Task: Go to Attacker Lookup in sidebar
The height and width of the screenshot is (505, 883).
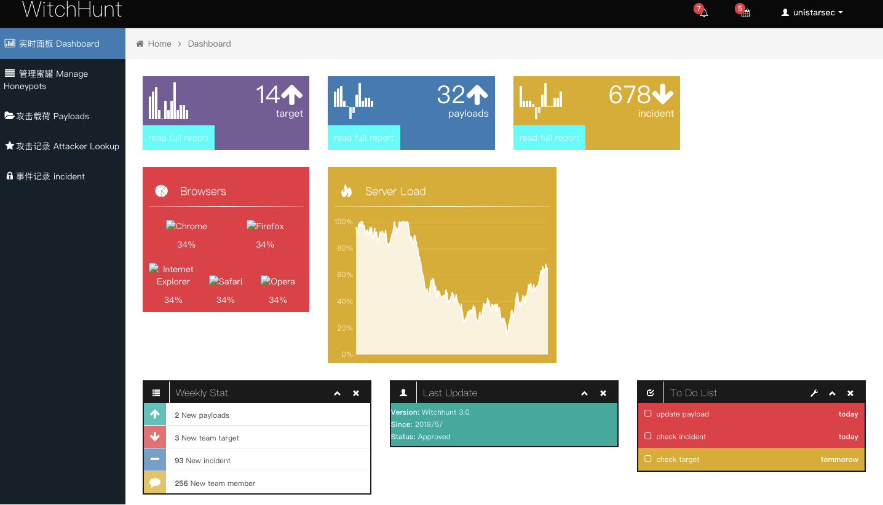Action: [62, 146]
